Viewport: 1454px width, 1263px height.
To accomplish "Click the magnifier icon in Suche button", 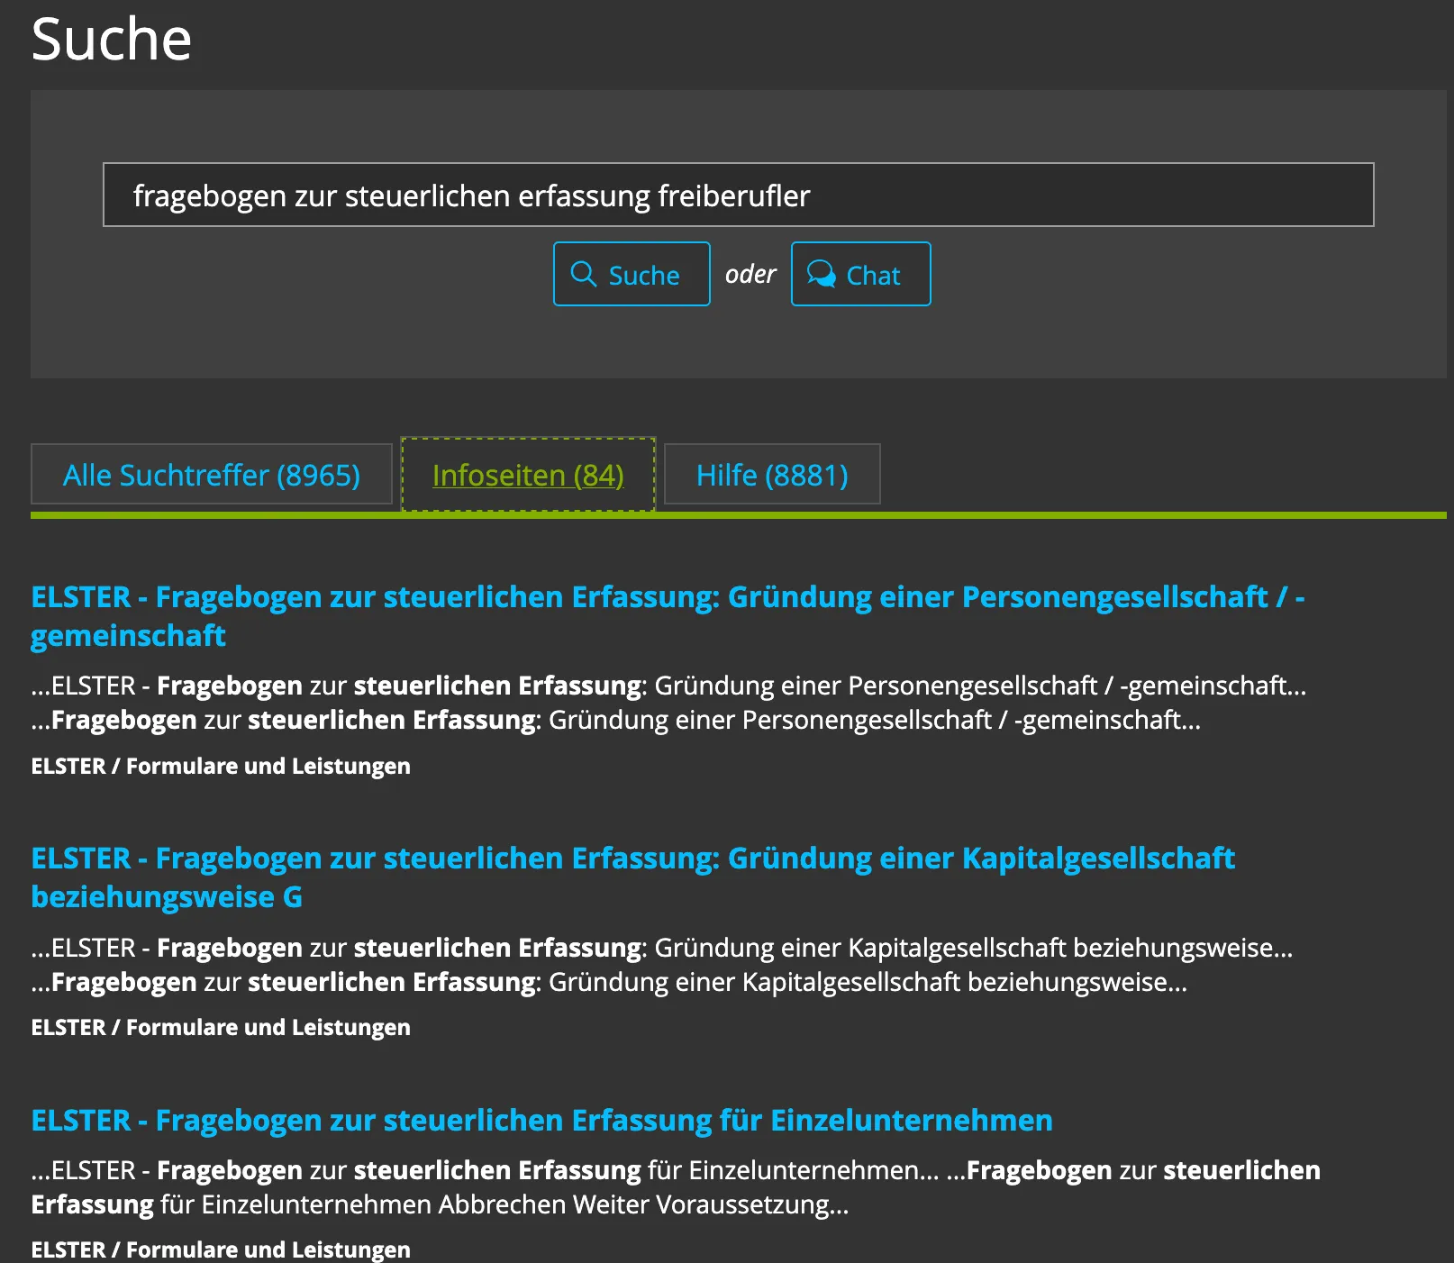I will point(584,274).
